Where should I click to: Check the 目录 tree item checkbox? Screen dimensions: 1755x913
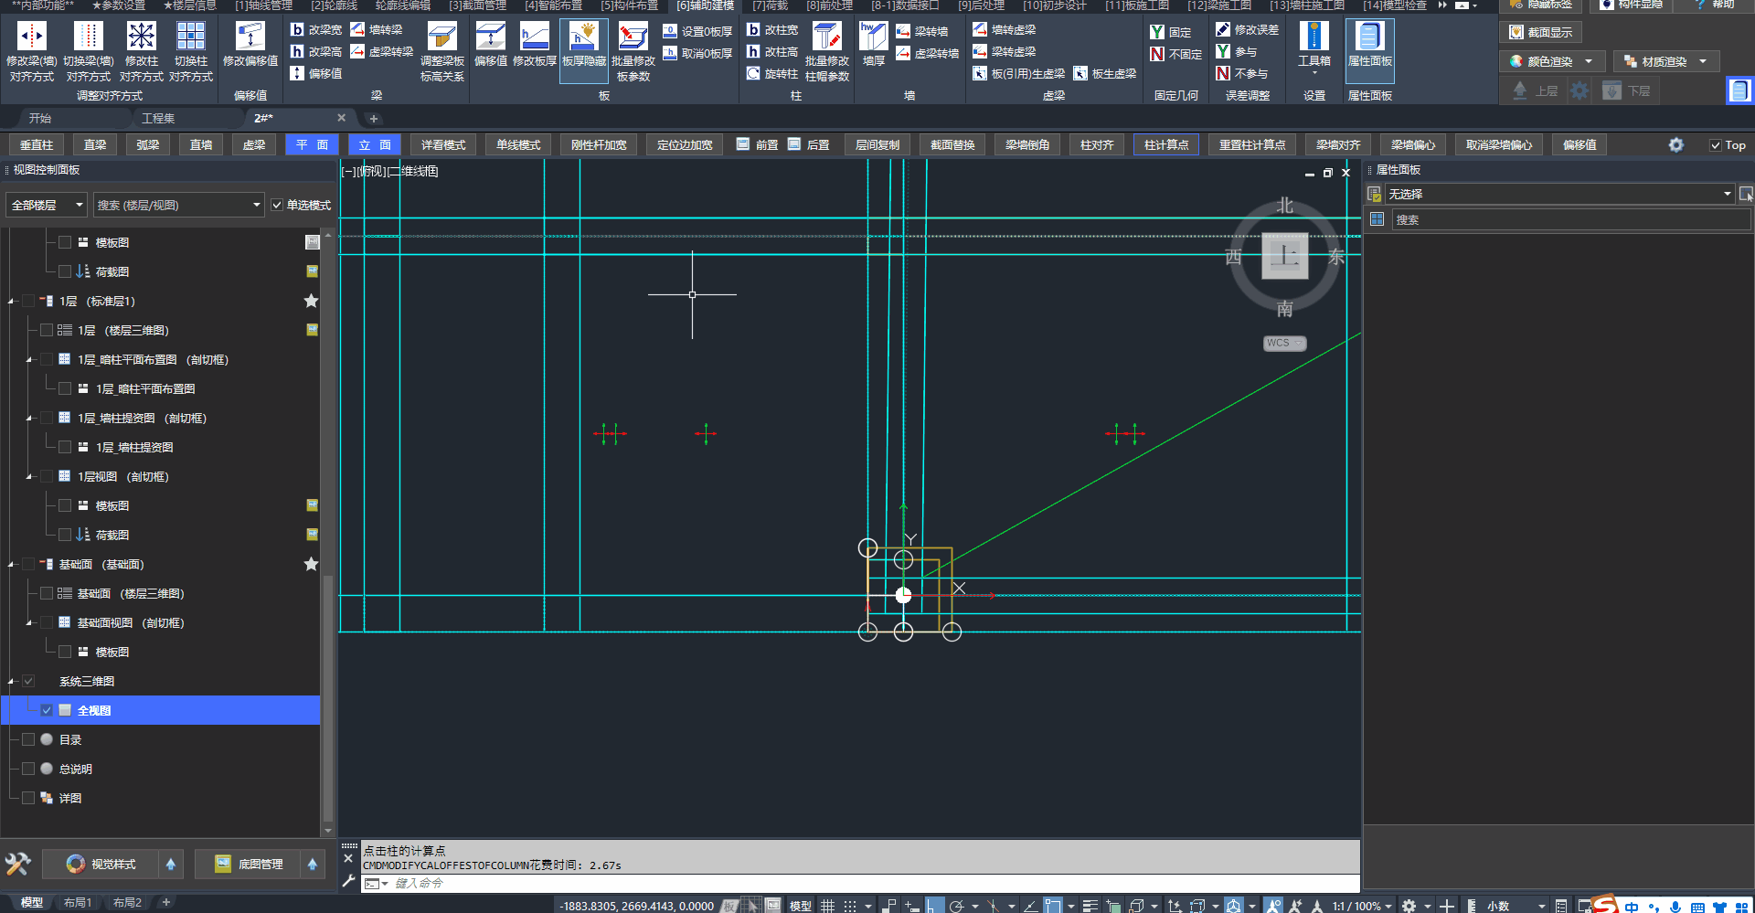point(28,740)
